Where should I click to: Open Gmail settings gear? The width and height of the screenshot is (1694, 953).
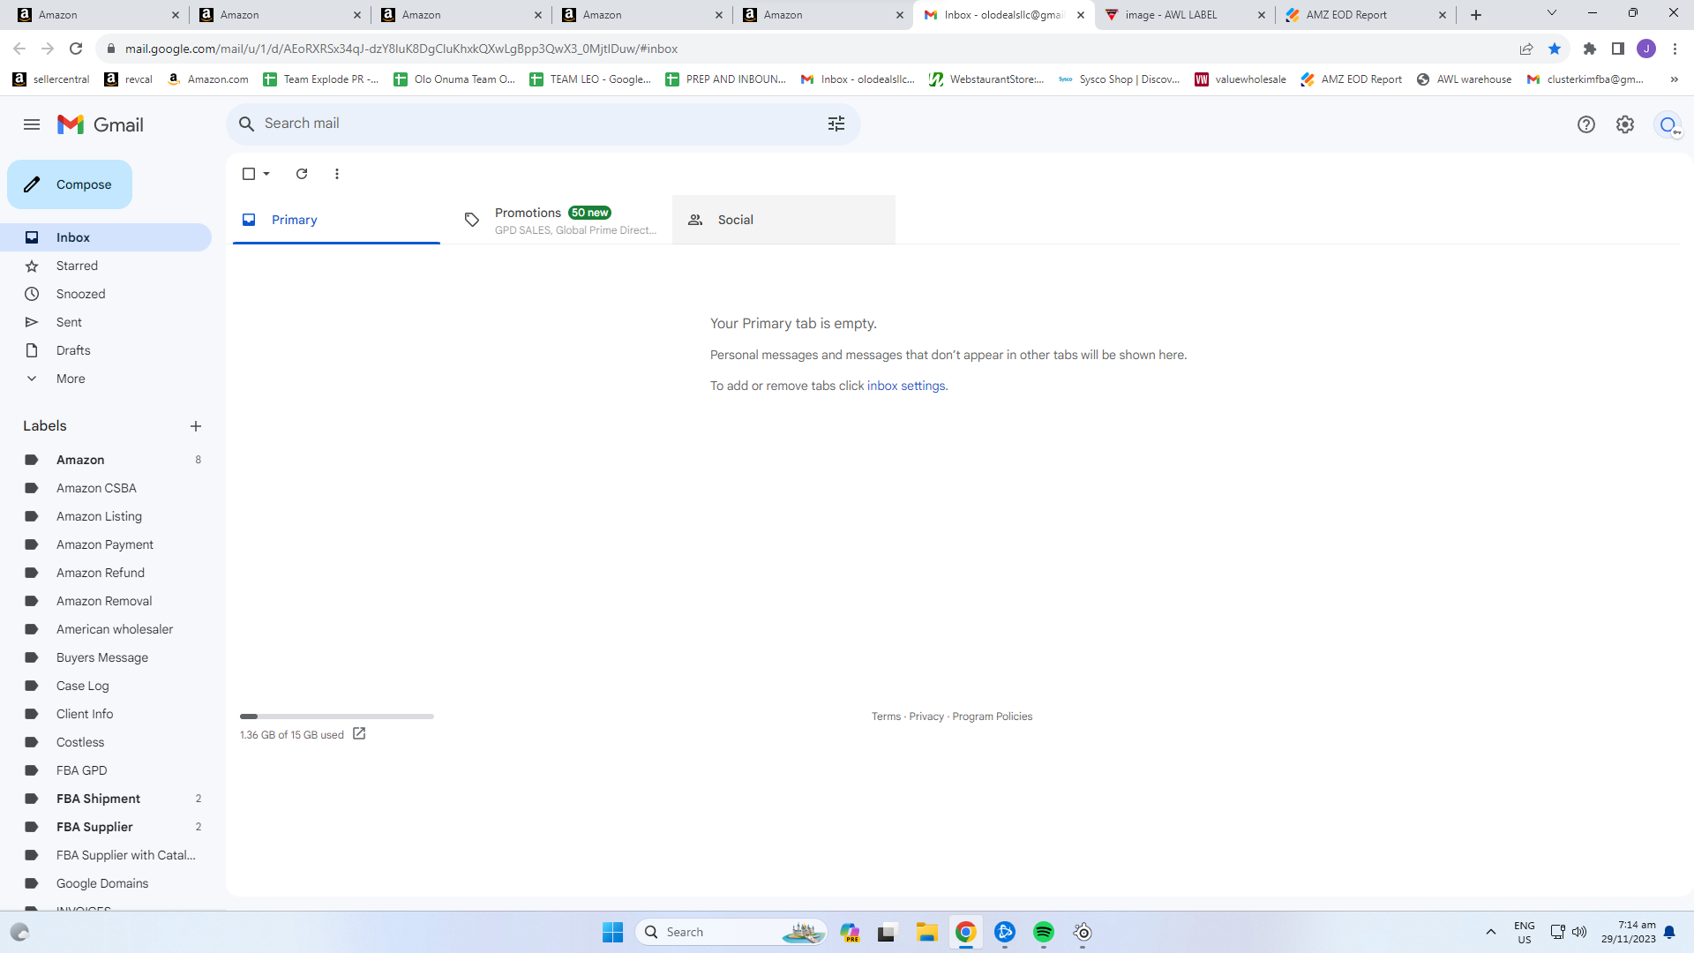coord(1625,124)
